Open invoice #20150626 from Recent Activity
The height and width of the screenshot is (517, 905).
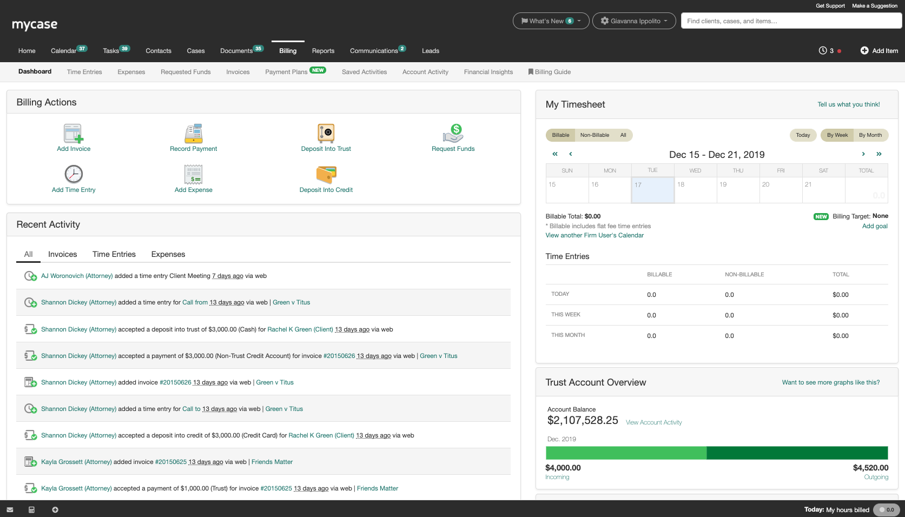pyautogui.click(x=340, y=356)
